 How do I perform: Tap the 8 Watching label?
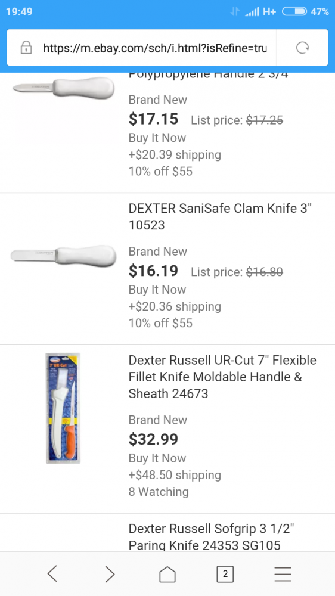click(x=159, y=492)
